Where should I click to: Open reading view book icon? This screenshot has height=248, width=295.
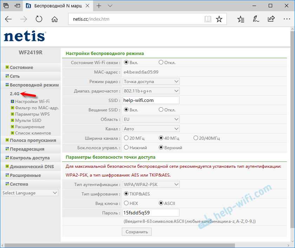(x=208, y=19)
